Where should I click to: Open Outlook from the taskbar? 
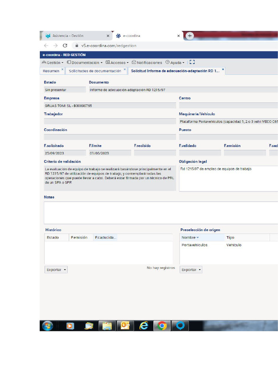pyautogui.click(x=125, y=326)
